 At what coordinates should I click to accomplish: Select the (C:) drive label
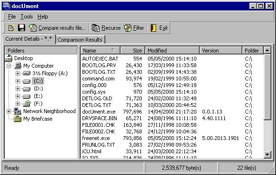(38, 81)
